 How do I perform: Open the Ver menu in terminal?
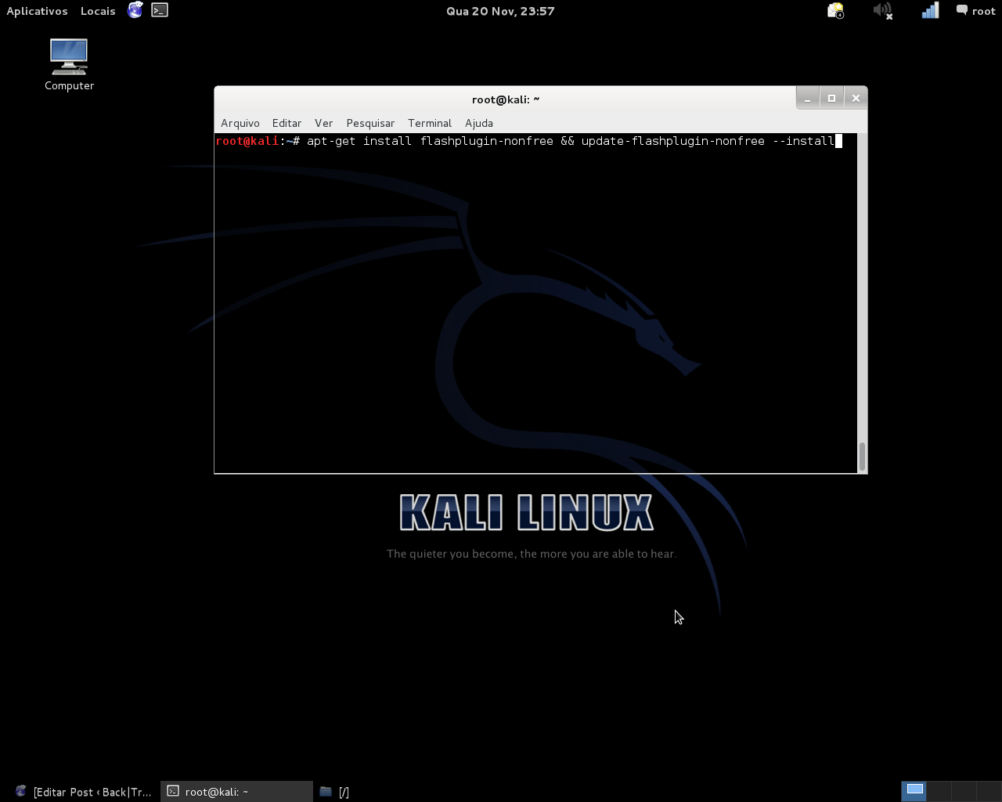pyautogui.click(x=323, y=123)
